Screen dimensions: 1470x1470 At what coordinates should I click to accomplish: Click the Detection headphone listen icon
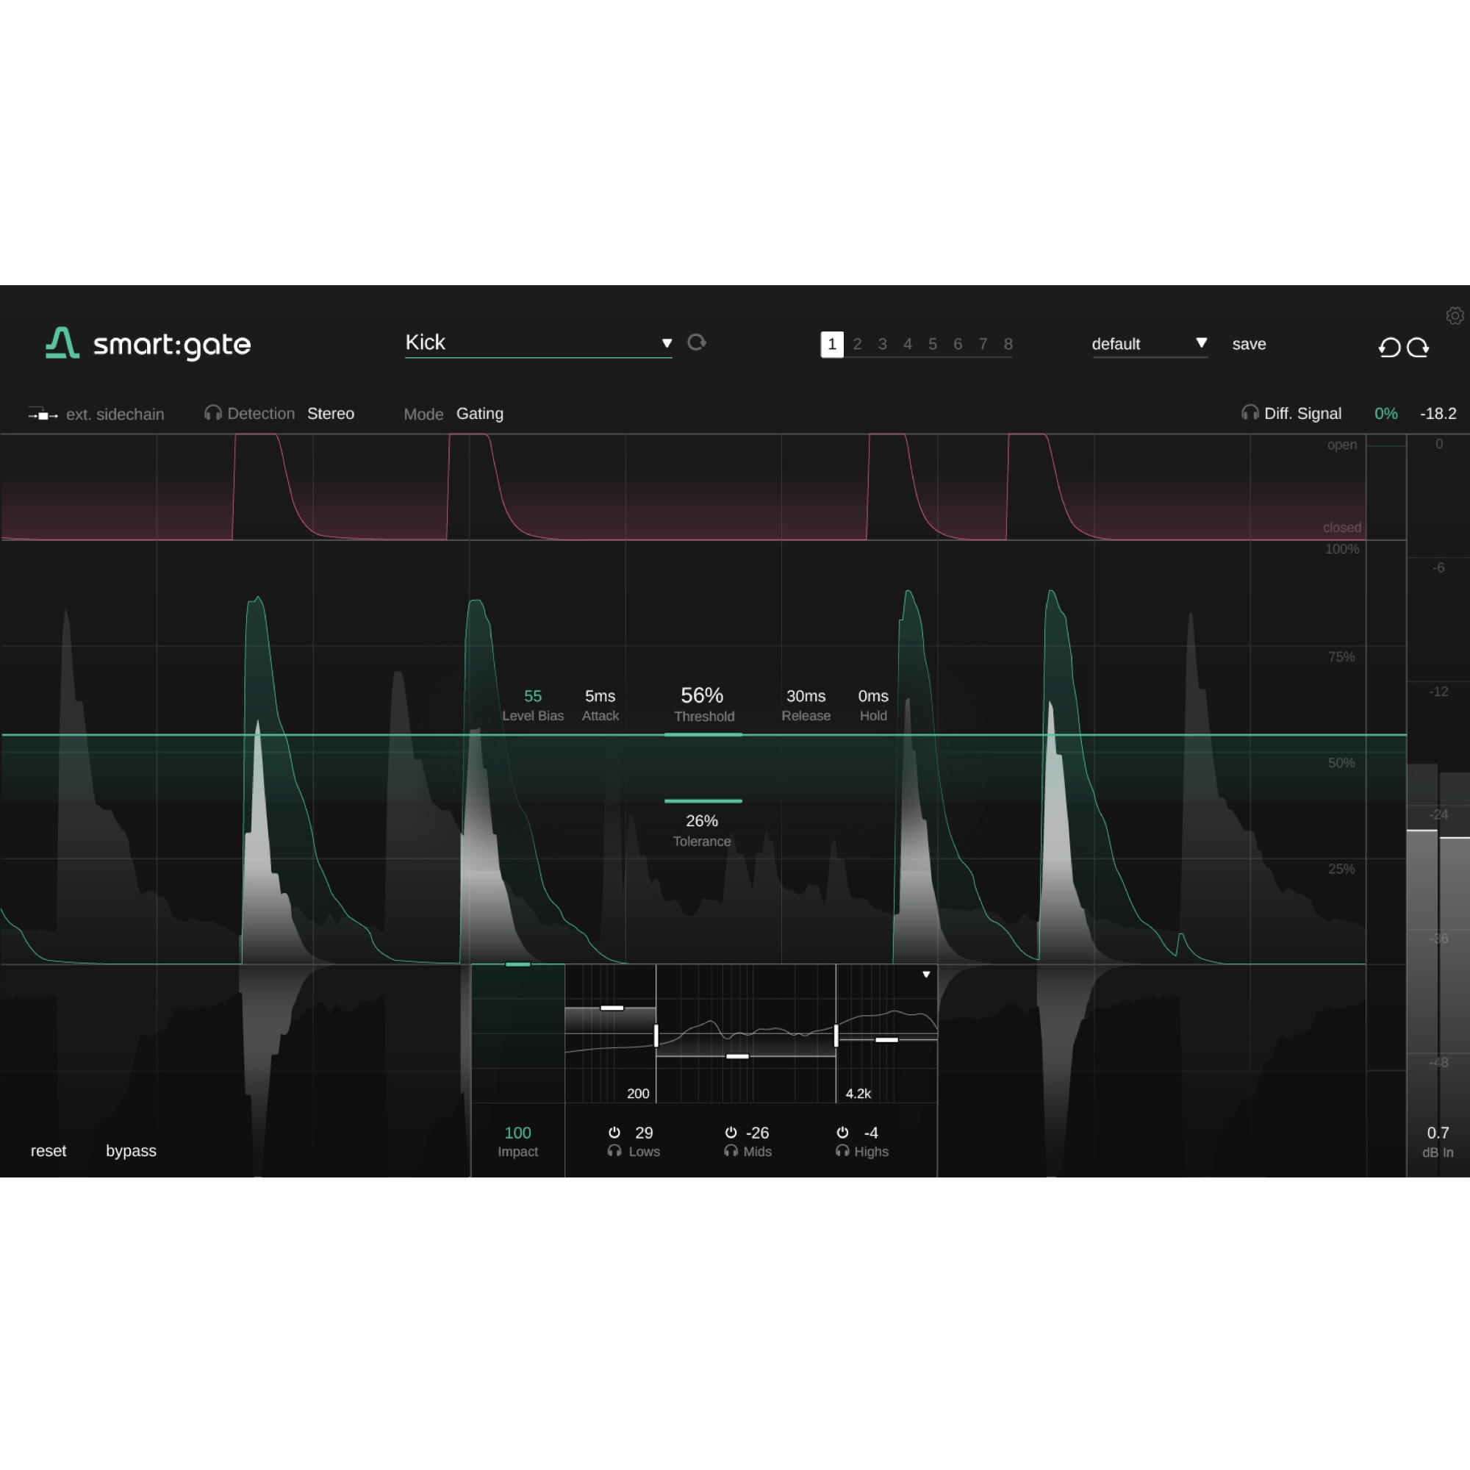(x=213, y=413)
